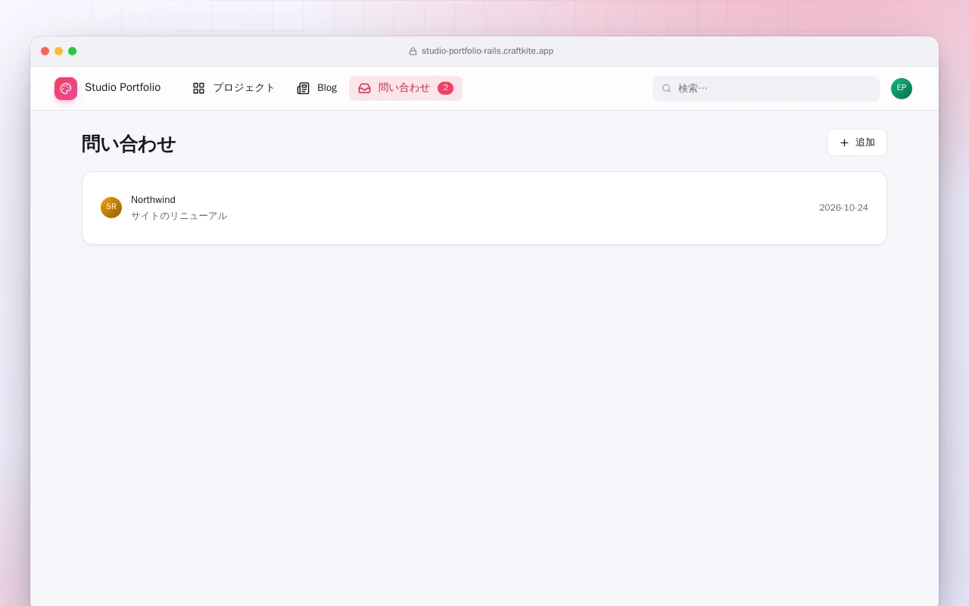Close the window with red button
This screenshot has width=969, height=606.
(x=45, y=52)
